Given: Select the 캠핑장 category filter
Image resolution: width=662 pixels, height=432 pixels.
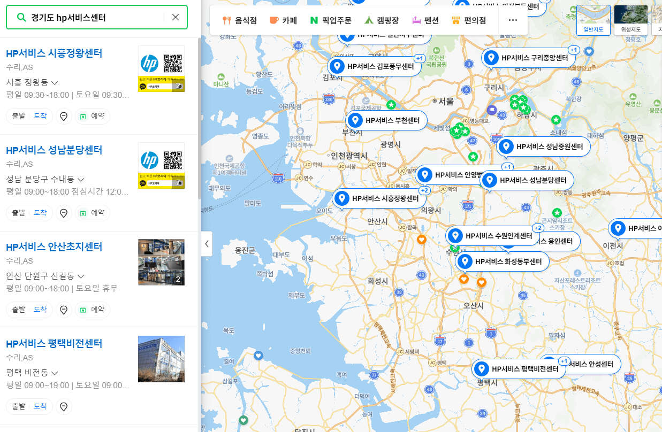Looking at the screenshot, I should point(382,20).
